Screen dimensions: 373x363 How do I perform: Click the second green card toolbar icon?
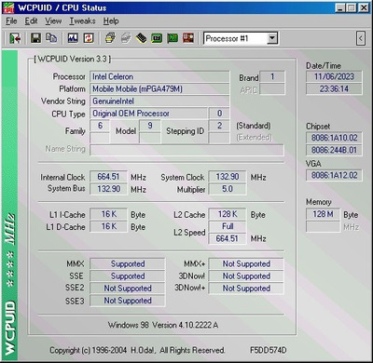(173, 38)
